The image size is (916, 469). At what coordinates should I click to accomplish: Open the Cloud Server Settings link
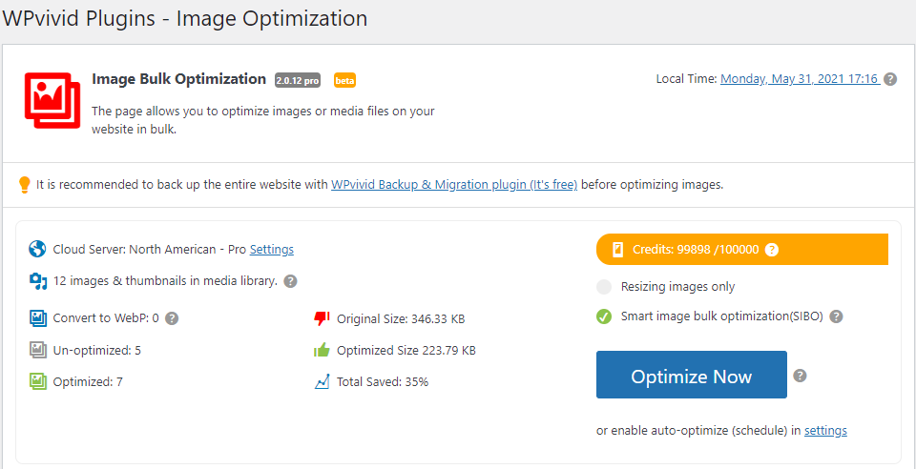pyautogui.click(x=272, y=250)
